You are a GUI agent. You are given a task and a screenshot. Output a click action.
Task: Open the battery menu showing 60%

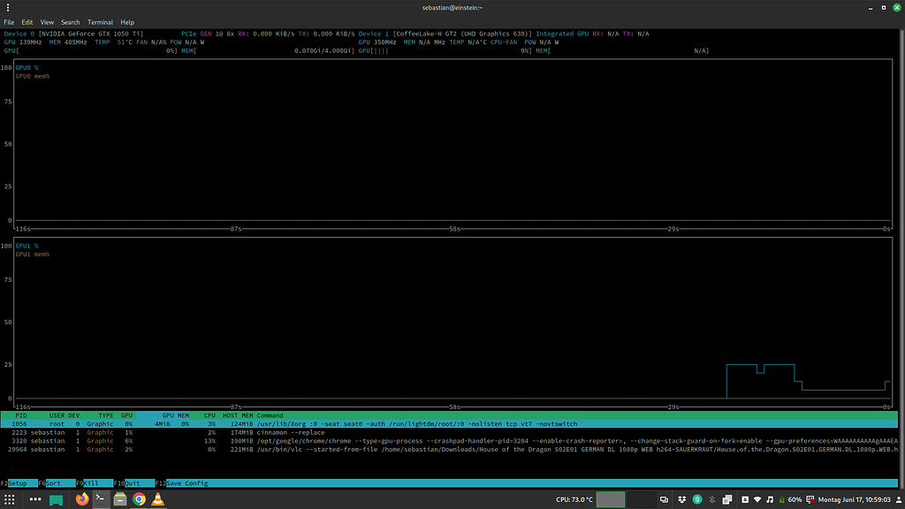(x=787, y=498)
